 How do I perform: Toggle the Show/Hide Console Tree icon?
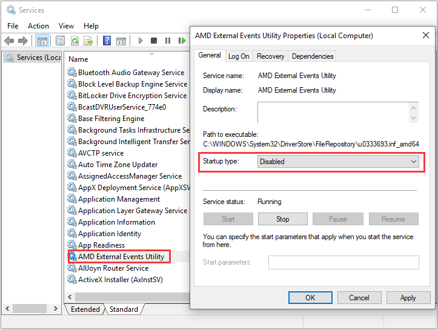(x=42, y=41)
